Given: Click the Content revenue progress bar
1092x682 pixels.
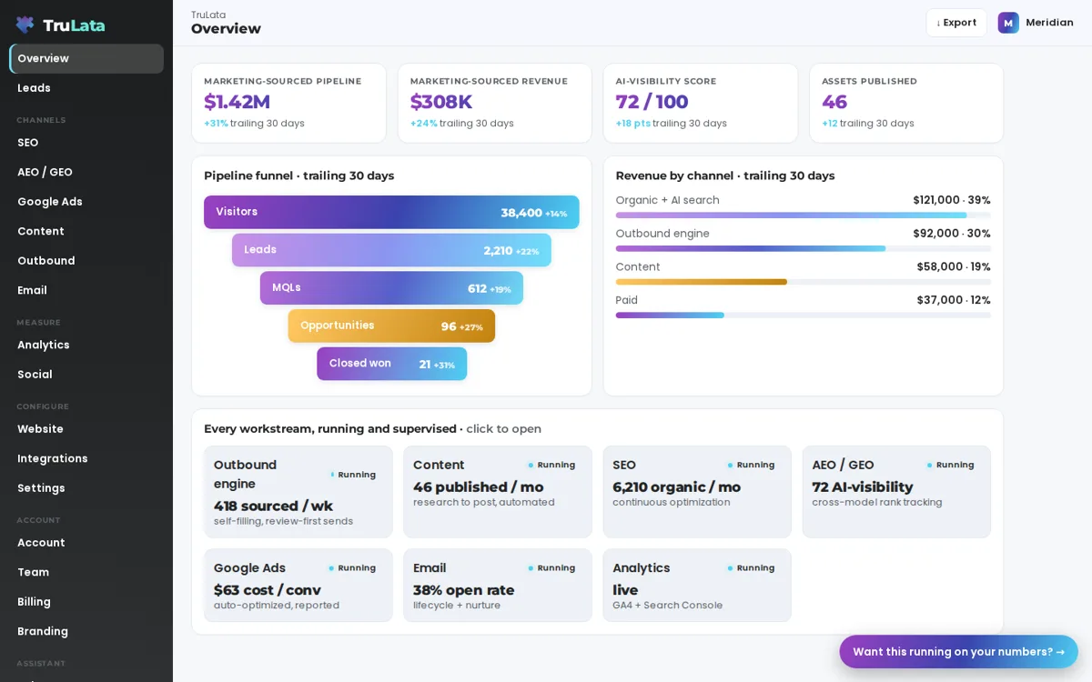Looking at the screenshot, I should [x=803, y=282].
